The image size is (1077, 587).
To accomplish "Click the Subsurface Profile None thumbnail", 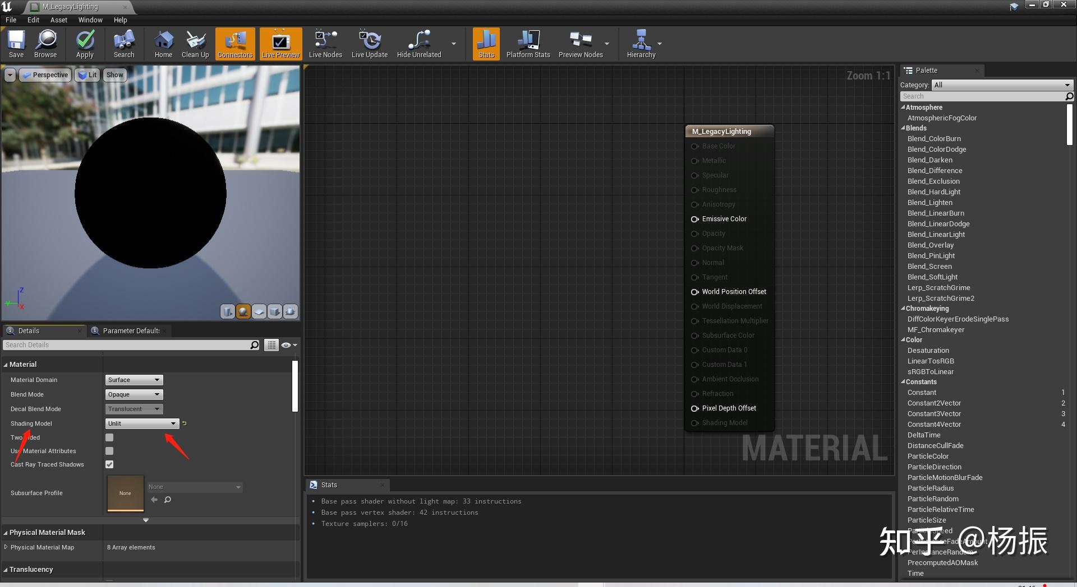I will tap(125, 493).
